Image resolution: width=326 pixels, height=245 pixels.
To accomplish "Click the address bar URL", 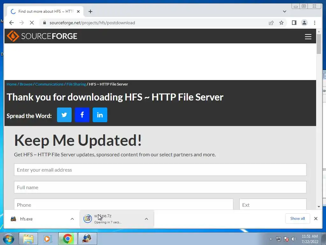I will (x=92, y=23).
